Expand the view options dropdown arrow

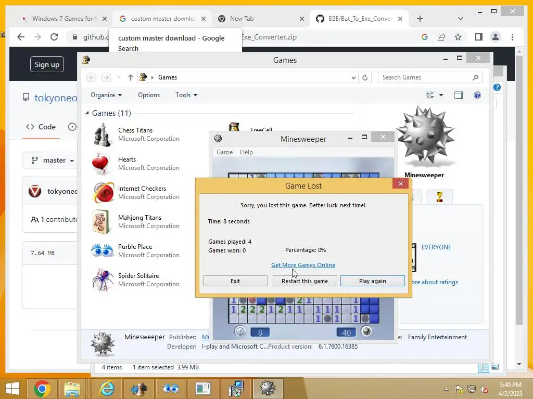pos(441,96)
